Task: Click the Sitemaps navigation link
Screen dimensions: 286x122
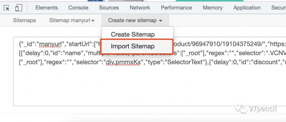Action: tap(24, 20)
